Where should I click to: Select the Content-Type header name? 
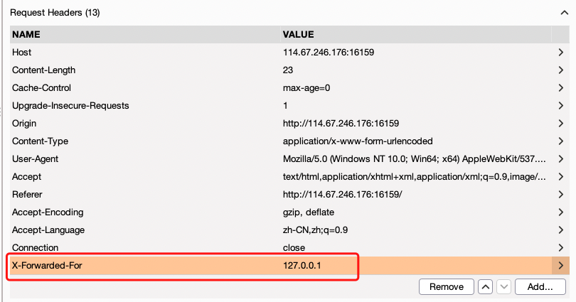(40, 141)
